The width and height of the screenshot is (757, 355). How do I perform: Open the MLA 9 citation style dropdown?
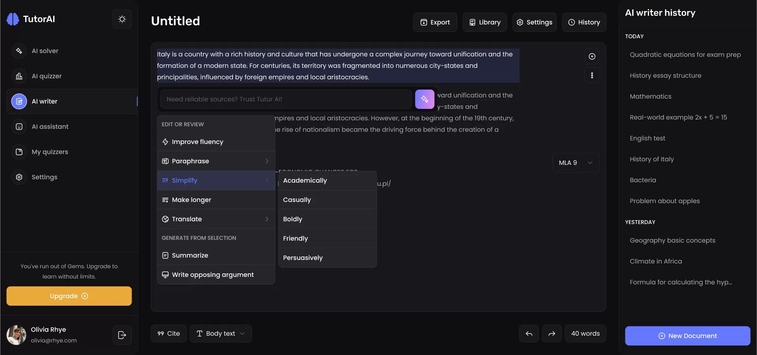[x=576, y=163]
